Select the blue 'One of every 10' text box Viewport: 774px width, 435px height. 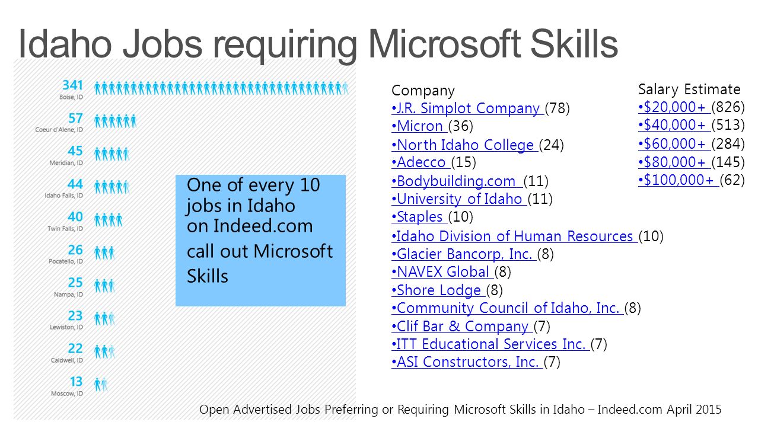click(260, 240)
